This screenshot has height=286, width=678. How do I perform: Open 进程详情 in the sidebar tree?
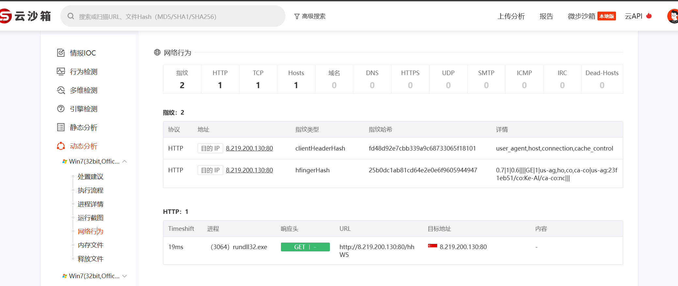pos(90,204)
